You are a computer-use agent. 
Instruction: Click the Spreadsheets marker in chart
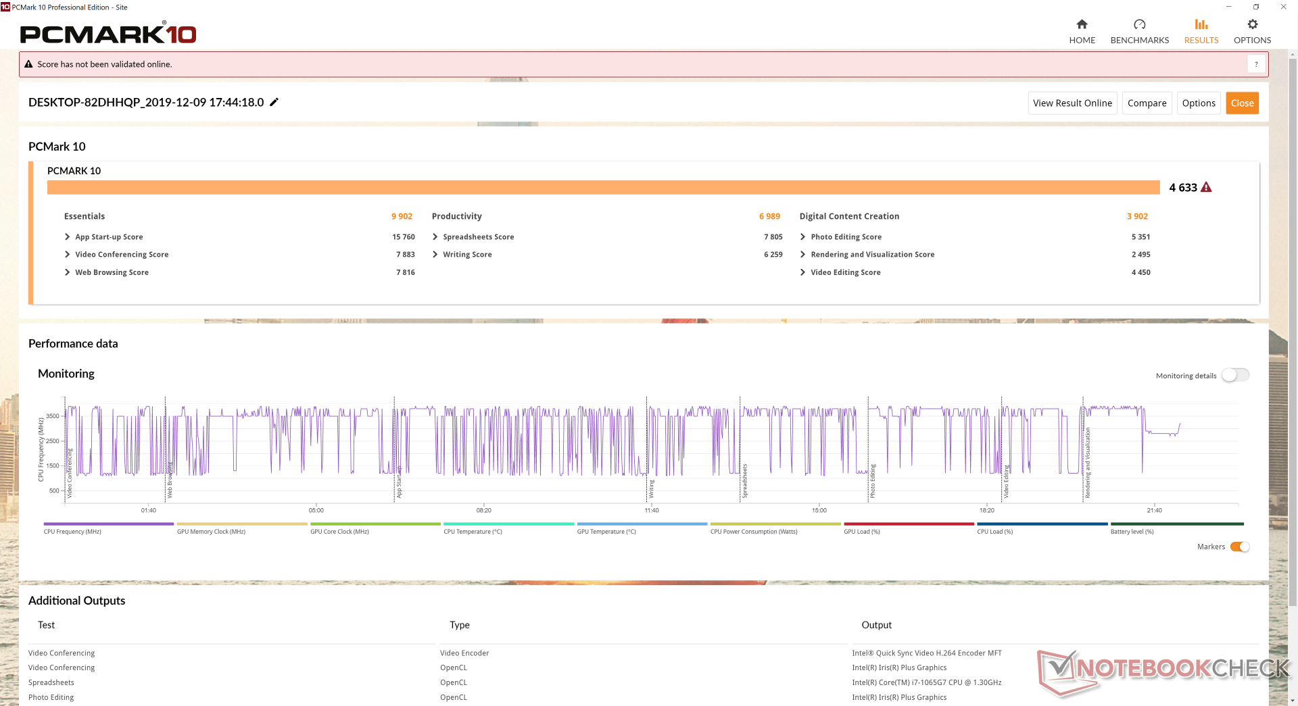[745, 481]
